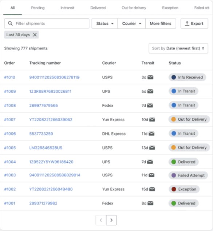Open order #1005 link
Viewport: 213px width, 231px height.
(x=10, y=147)
